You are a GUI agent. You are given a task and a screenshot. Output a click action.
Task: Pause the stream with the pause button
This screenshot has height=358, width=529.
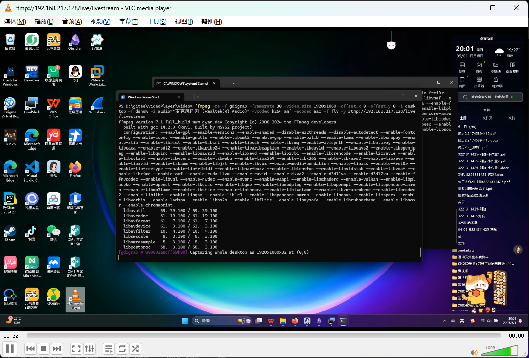point(10,349)
